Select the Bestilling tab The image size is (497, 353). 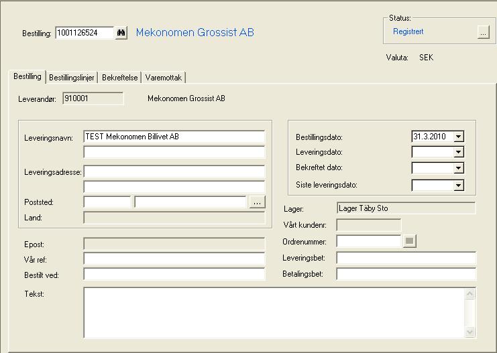pyautogui.click(x=27, y=76)
